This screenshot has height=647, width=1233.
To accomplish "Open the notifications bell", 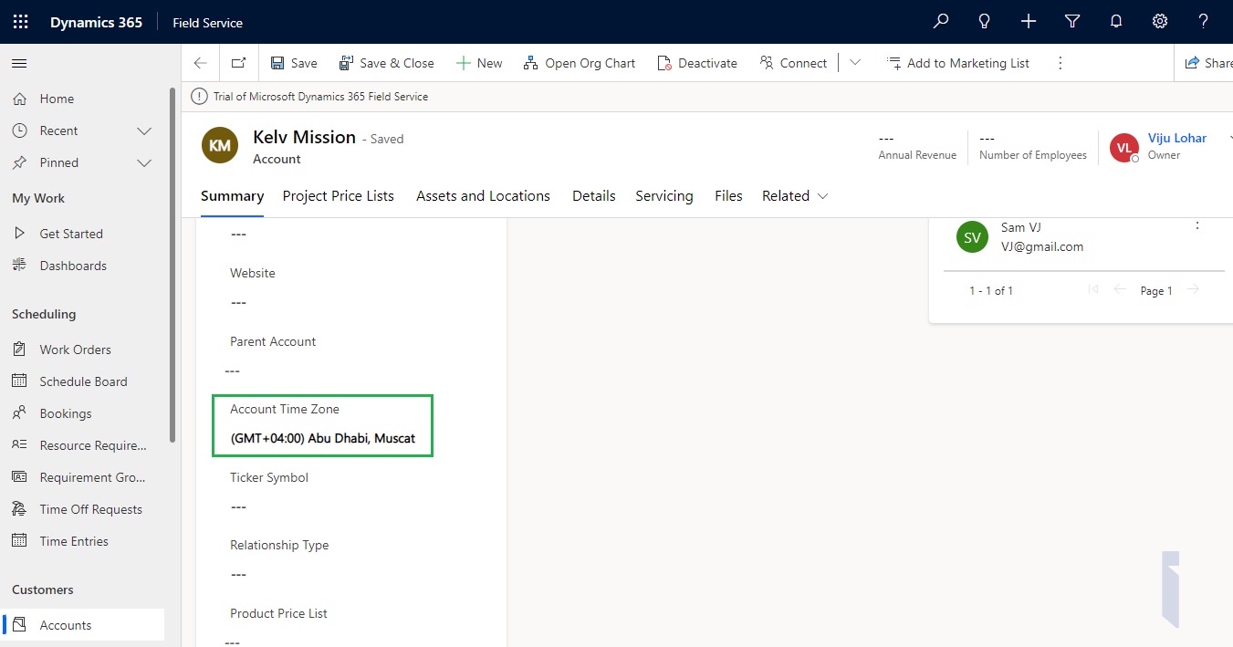I will click(1115, 20).
